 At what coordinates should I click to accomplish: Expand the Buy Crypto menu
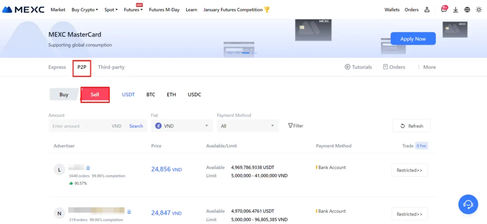pyautogui.click(x=85, y=9)
